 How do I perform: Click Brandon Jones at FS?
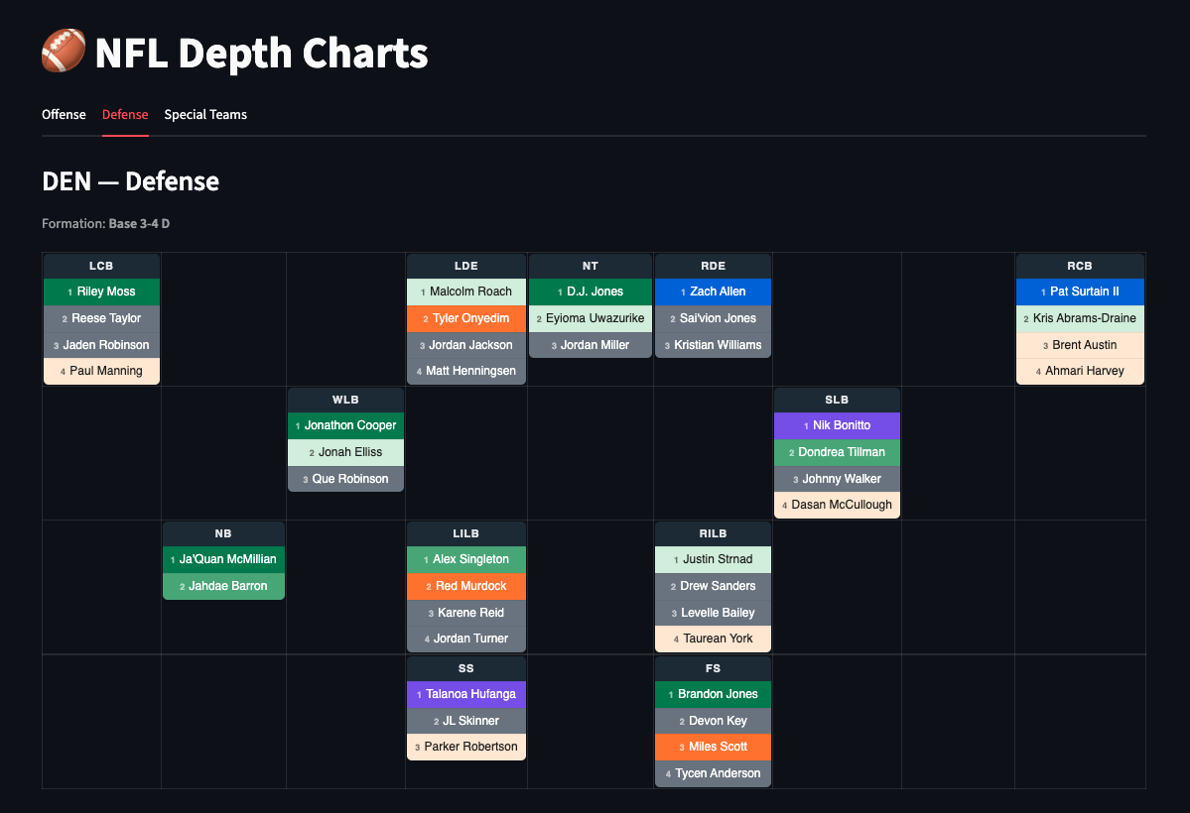click(x=713, y=695)
